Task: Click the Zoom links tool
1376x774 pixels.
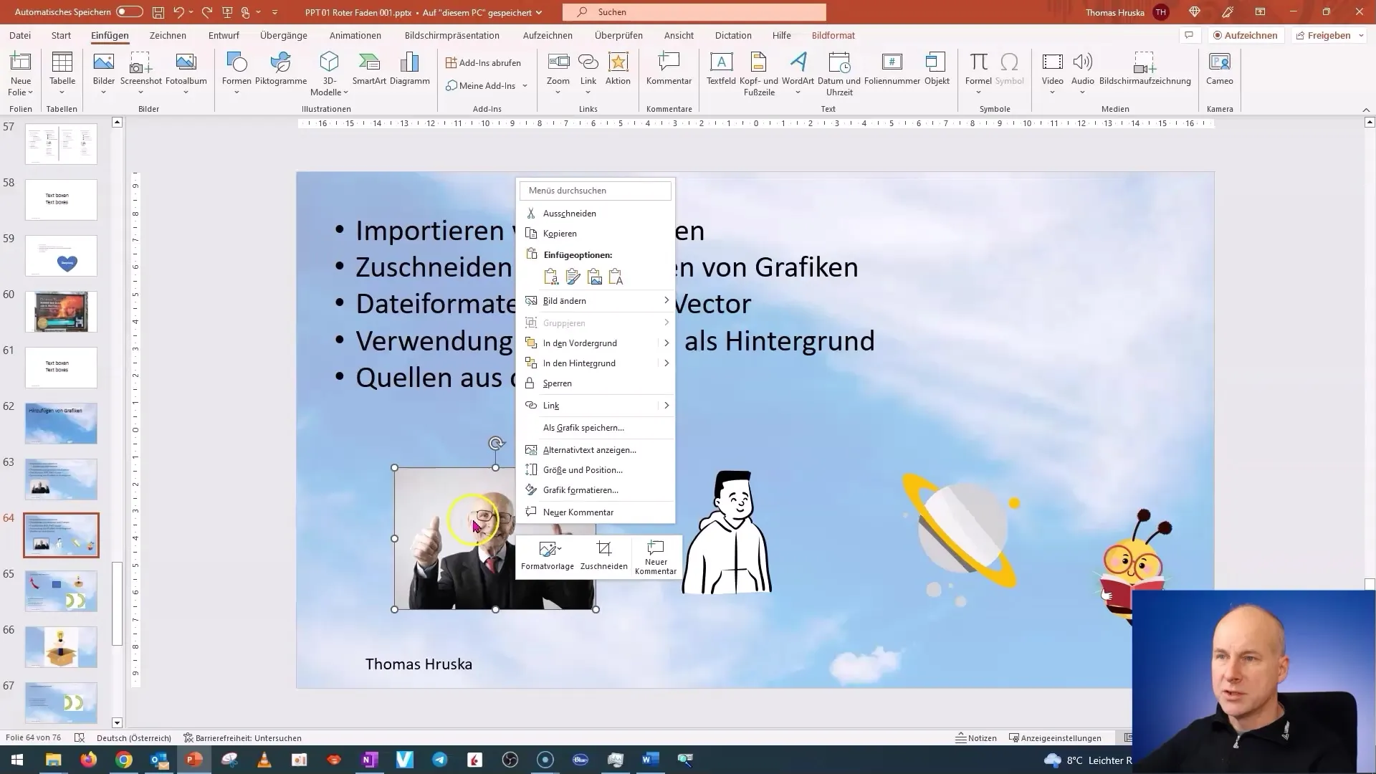Action: (x=558, y=74)
